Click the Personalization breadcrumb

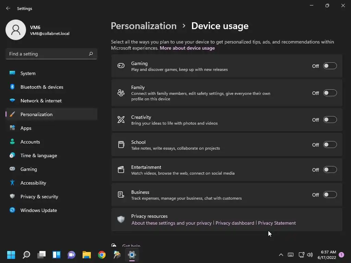(144, 26)
